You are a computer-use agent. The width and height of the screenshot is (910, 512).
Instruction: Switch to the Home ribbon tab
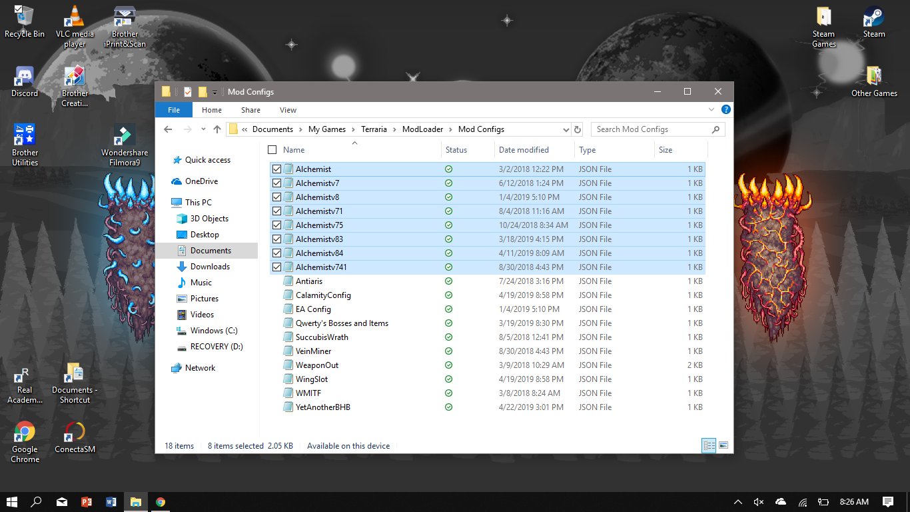pyautogui.click(x=212, y=110)
